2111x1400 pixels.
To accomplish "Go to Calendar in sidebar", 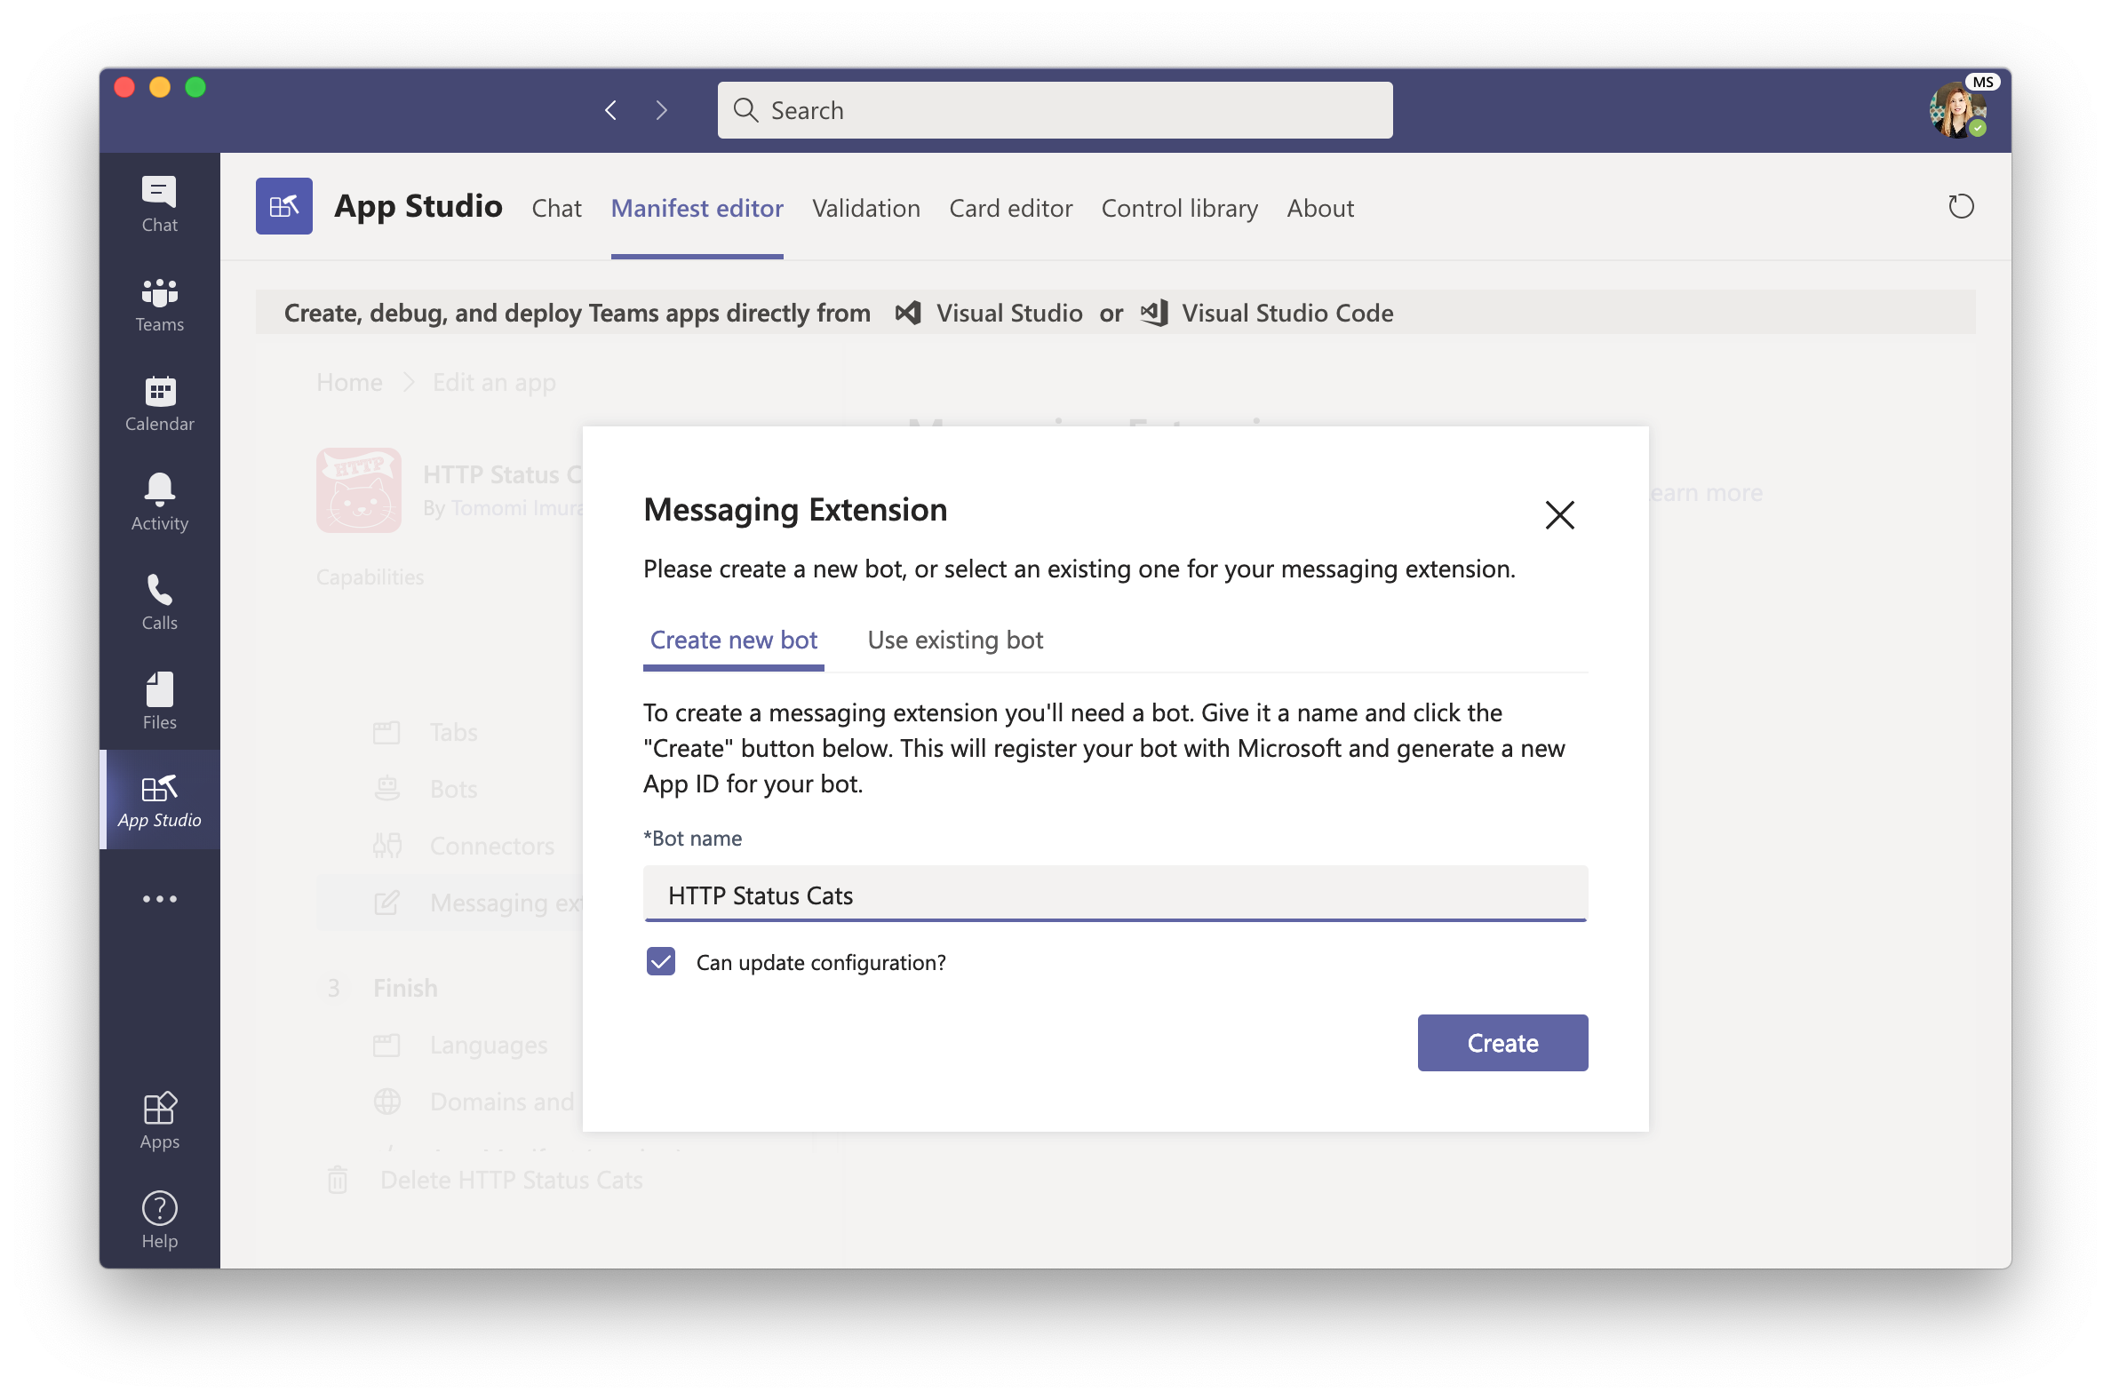I will (x=159, y=402).
